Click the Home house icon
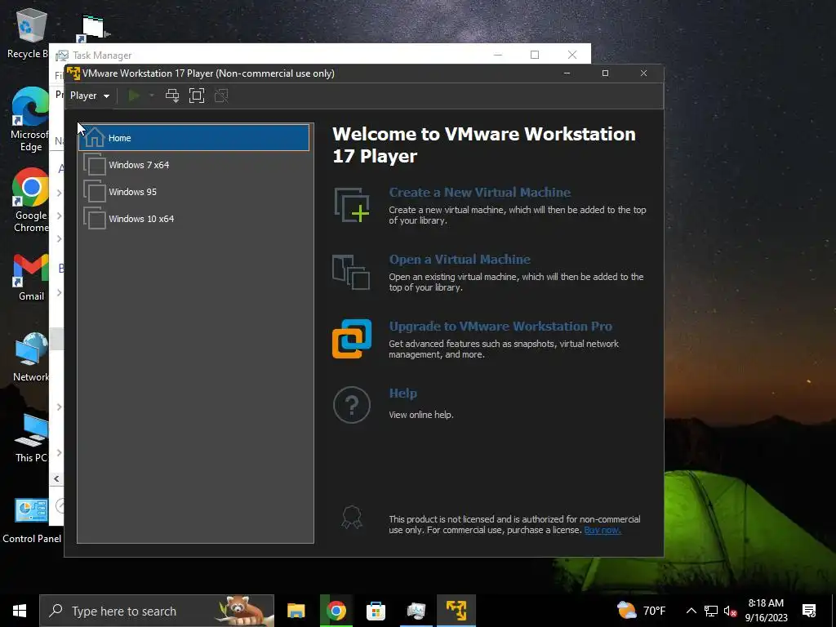Image resolution: width=836 pixels, height=627 pixels. 95,137
